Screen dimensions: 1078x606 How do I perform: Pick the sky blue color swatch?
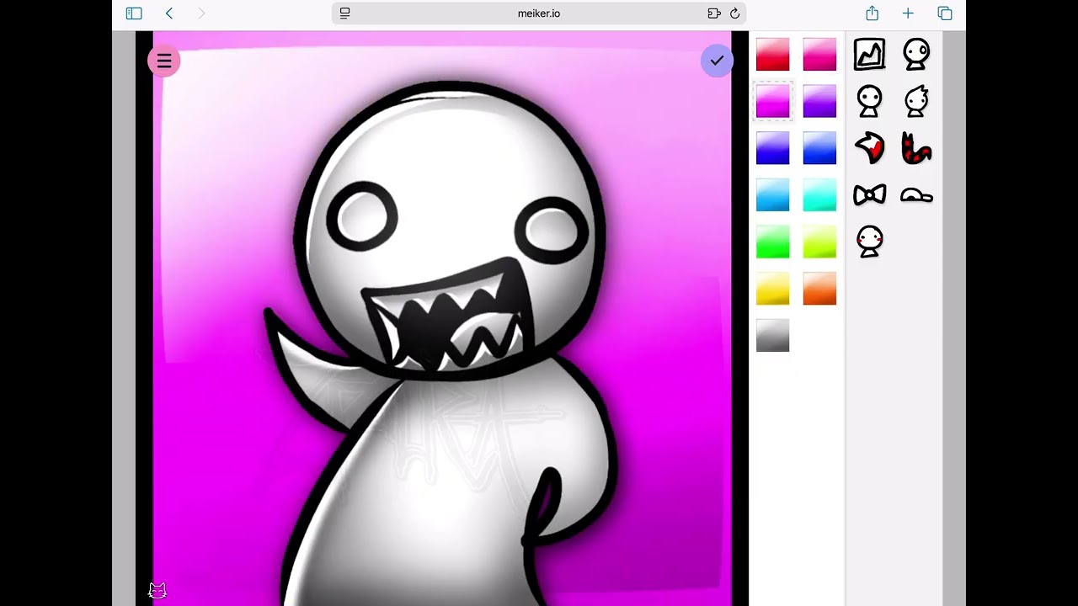pos(772,195)
